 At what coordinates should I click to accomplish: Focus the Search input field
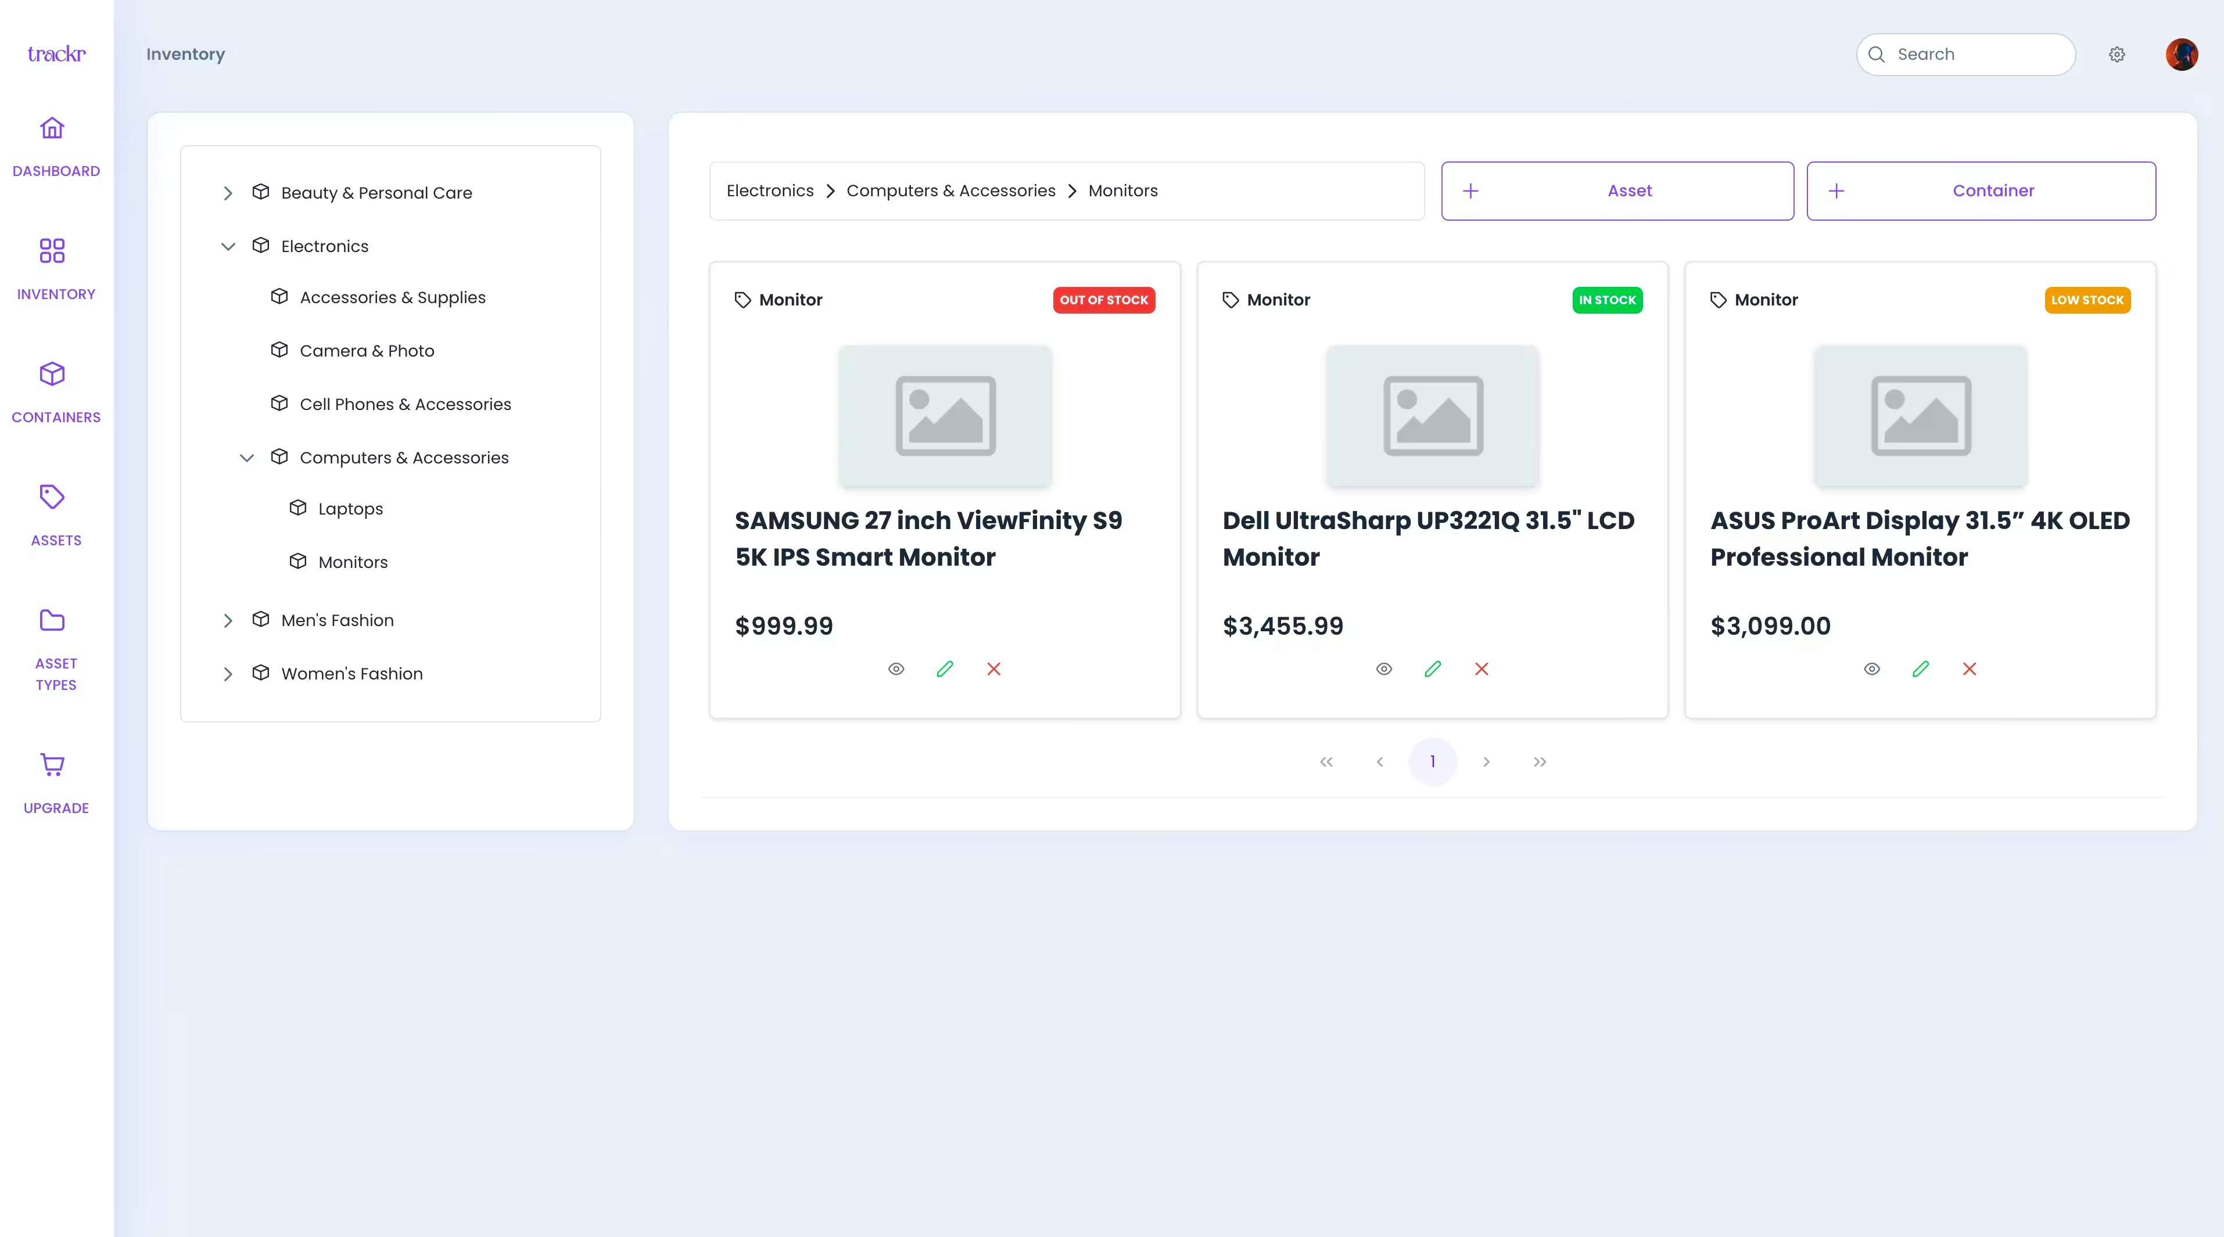tap(1965, 55)
